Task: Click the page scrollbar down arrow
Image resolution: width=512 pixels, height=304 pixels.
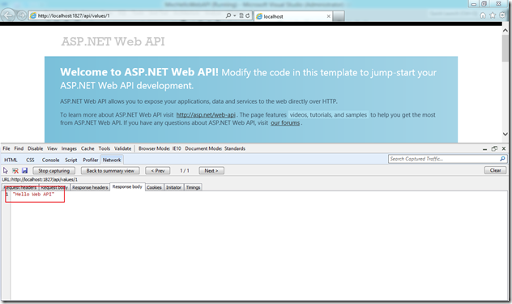Action: point(506,134)
